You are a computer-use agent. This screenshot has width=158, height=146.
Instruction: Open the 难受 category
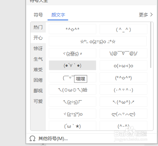38,69
